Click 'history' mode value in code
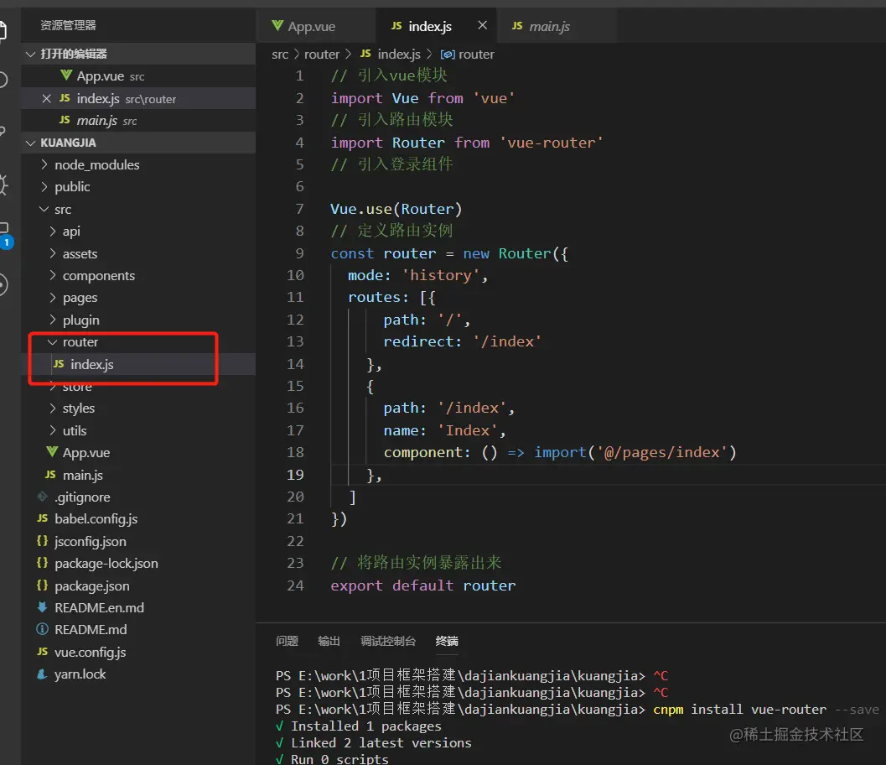This screenshot has height=765, width=886. (x=441, y=275)
